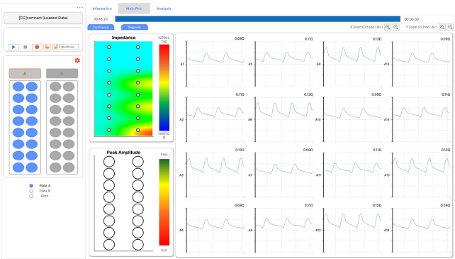Select the A7 waveform plot
This screenshot has width=455, height=259.
283,175
